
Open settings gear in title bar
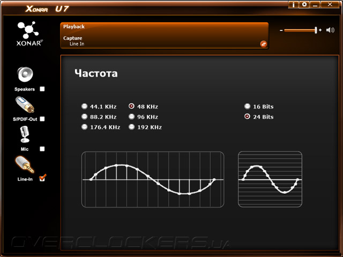coord(304,5)
